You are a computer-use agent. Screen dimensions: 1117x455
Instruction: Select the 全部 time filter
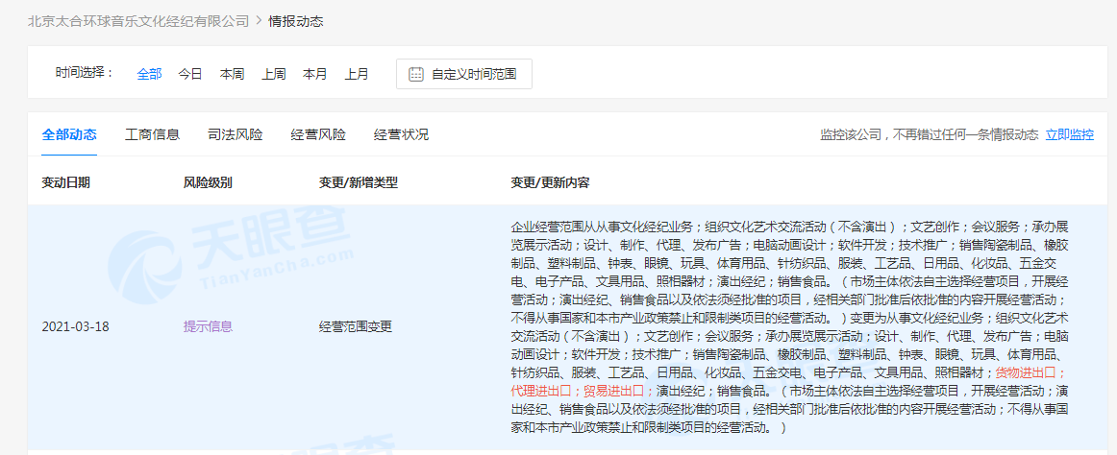[x=150, y=74]
